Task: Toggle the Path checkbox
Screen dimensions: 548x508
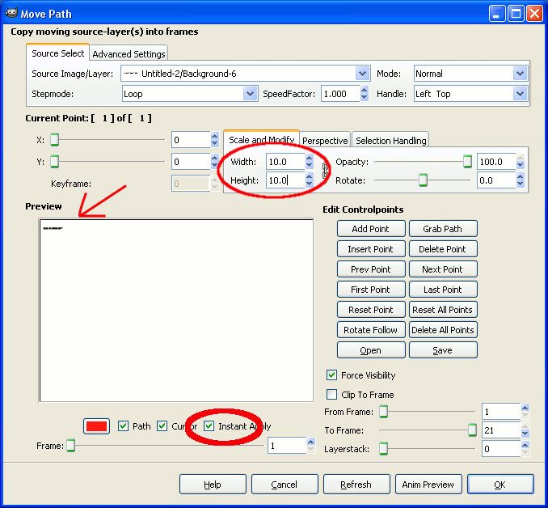Action: [123, 425]
